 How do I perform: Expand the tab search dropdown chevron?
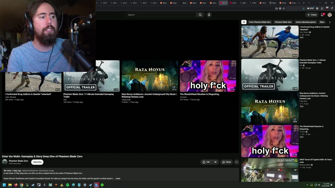coord(309,3)
